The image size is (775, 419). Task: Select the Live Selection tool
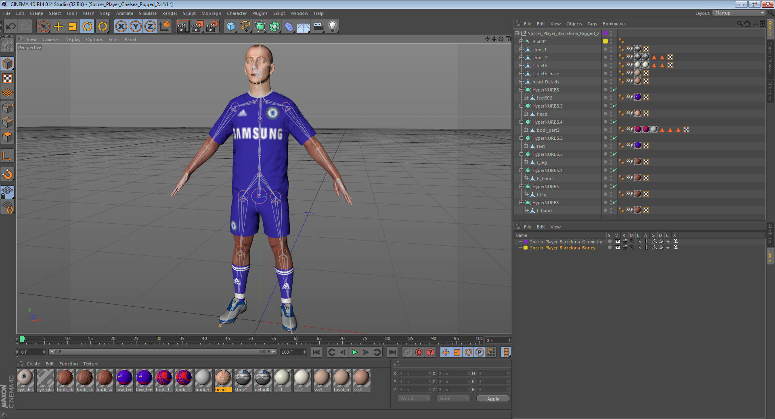point(44,27)
